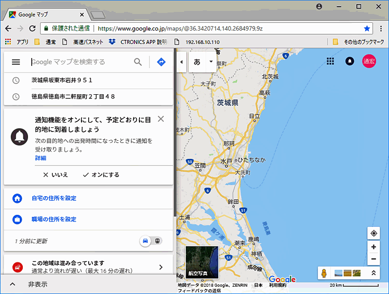
Task: Bookmark this page with the star
Action: pyautogui.click(x=367, y=28)
